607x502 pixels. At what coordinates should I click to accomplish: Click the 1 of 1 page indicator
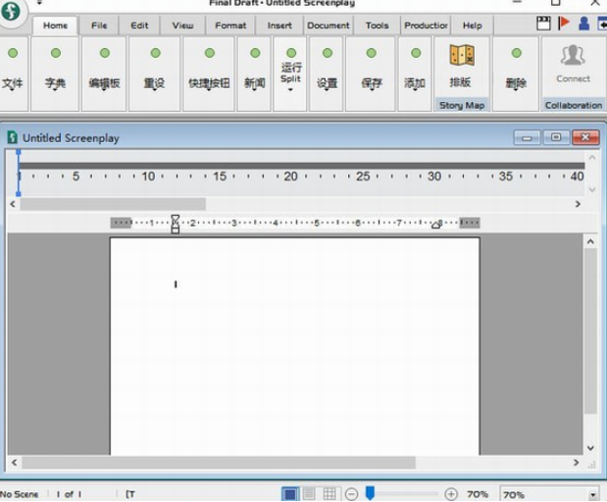click(x=69, y=494)
